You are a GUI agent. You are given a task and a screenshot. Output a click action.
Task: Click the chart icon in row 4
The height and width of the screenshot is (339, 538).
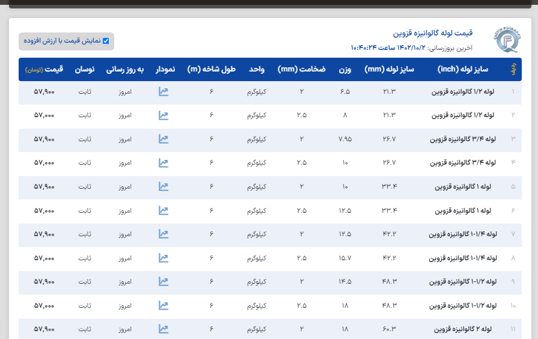coord(164,163)
